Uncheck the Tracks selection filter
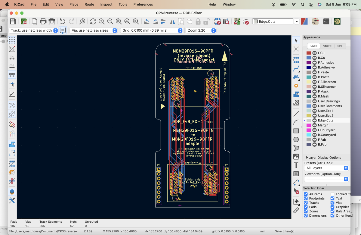361x235 pixels. 306,203
